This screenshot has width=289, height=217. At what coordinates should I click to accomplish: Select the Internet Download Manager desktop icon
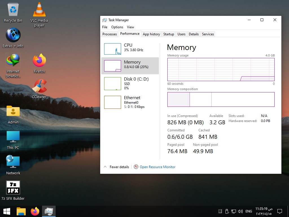click(13, 66)
